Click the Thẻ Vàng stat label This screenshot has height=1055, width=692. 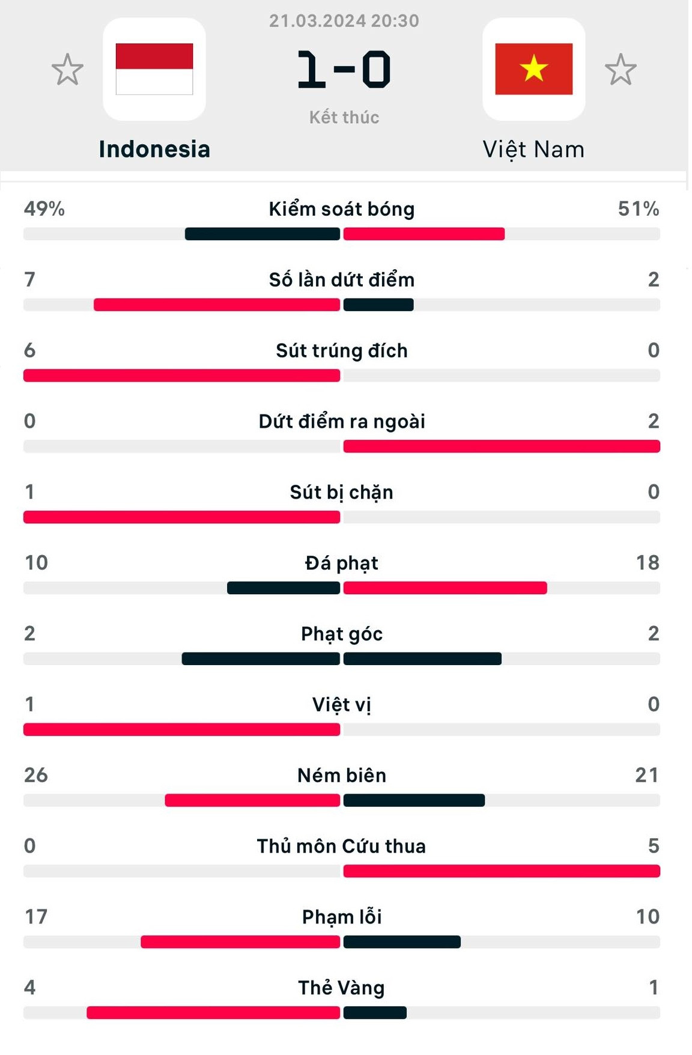342,988
